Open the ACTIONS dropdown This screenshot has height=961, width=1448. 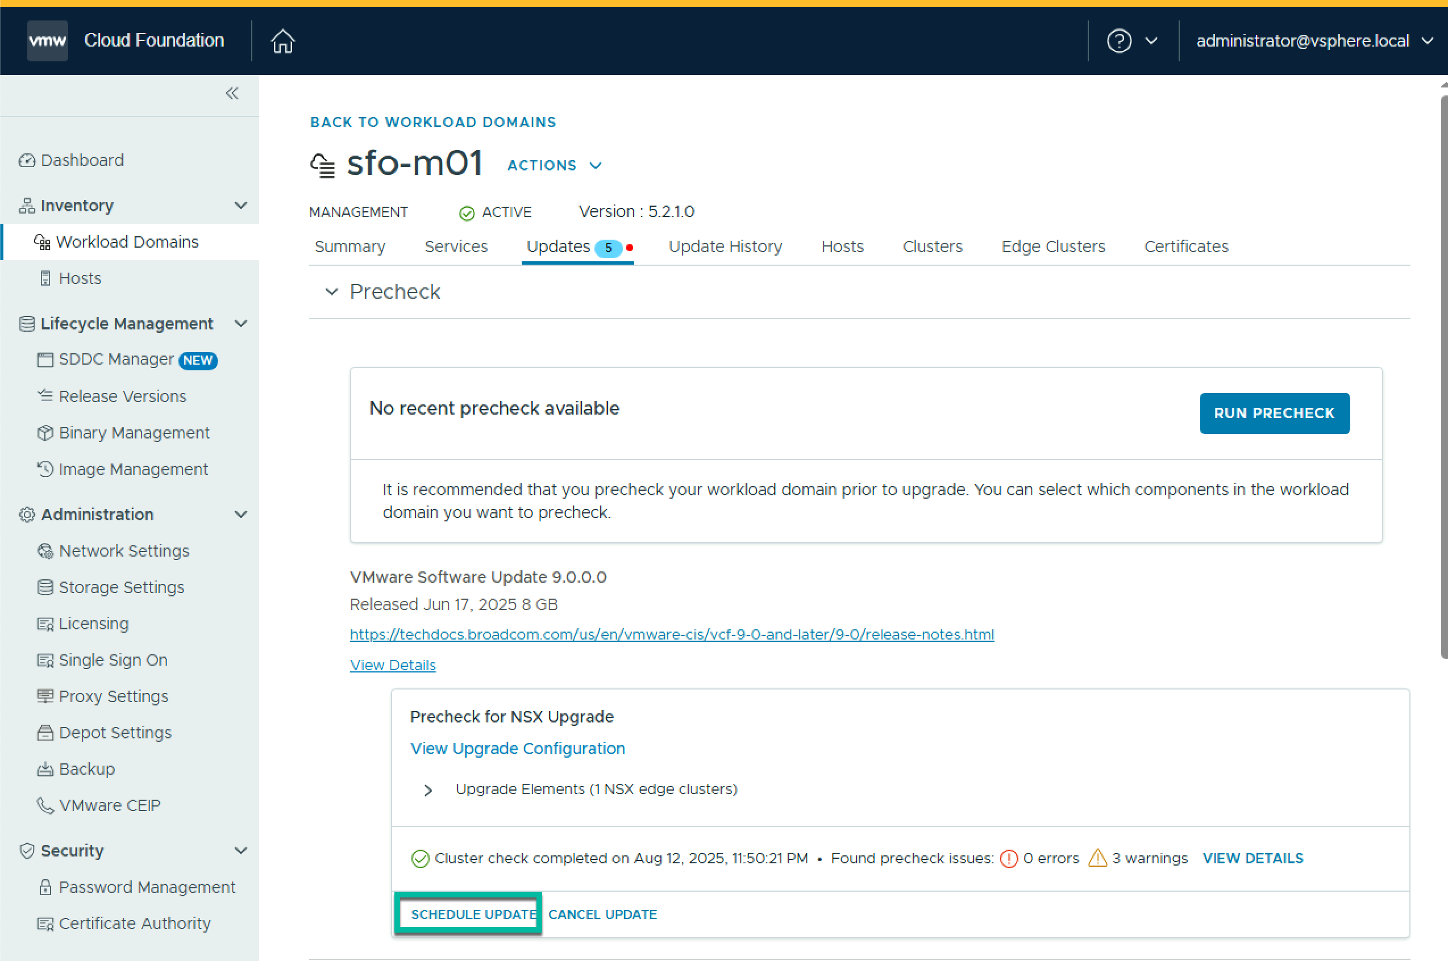point(554,165)
